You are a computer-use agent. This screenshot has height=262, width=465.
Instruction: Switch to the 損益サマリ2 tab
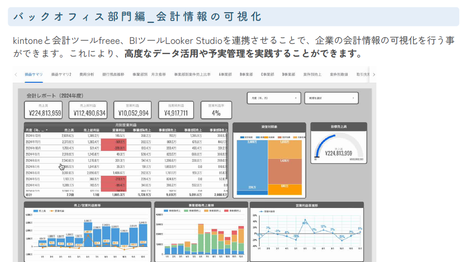point(61,75)
